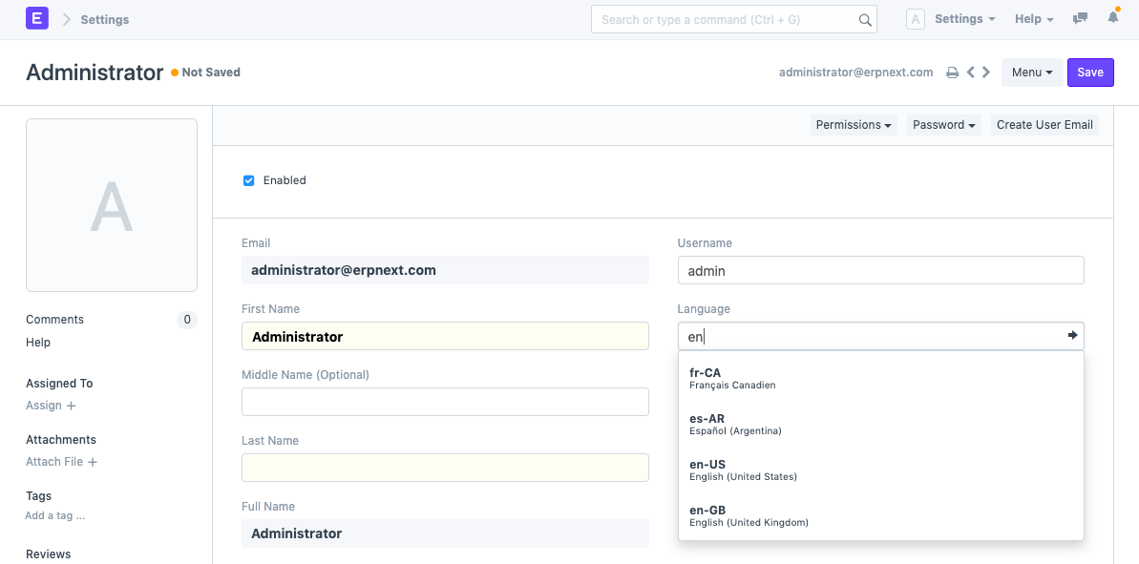Viewport: 1139px width, 564px height.
Task: Click the search magnifier icon
Action: [x=865, y=19]
